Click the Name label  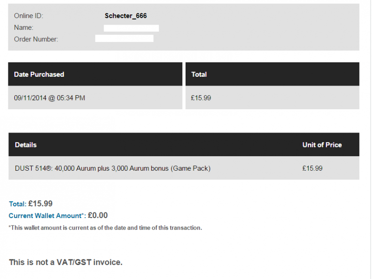coord(24,27)
